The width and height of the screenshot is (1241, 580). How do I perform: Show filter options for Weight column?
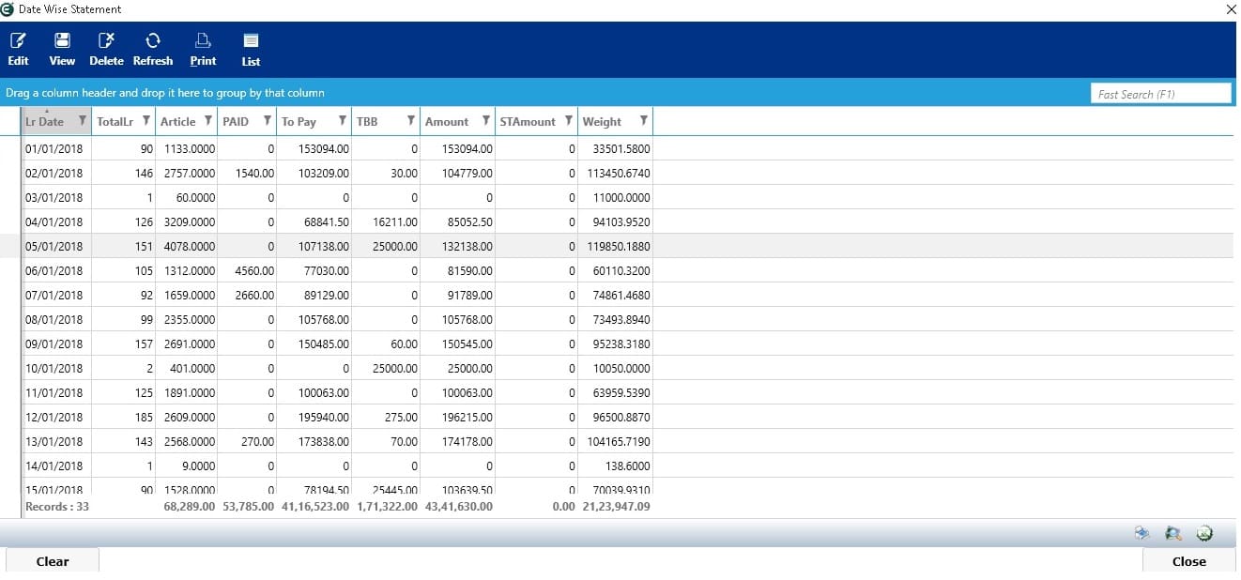[x=643, y=121]
